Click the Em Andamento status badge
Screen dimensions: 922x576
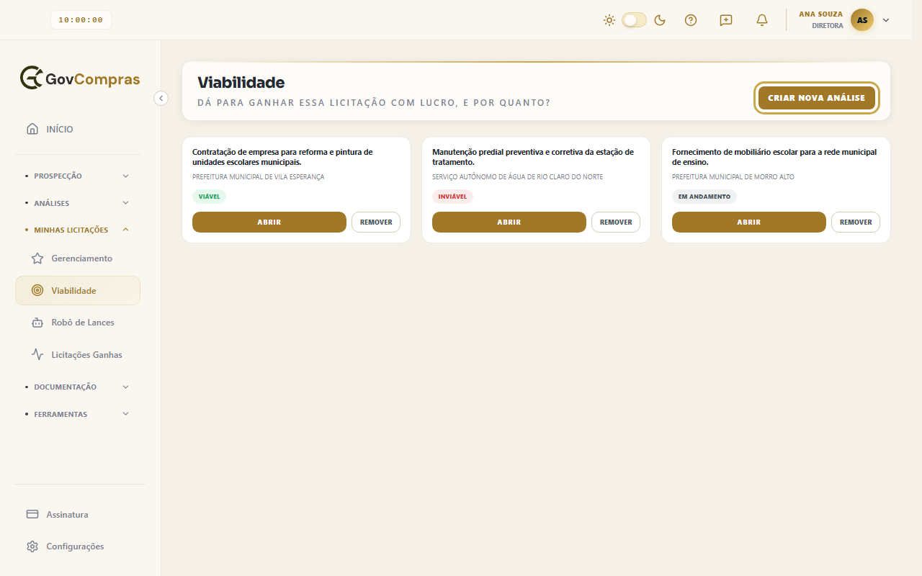tap(704, 197)
